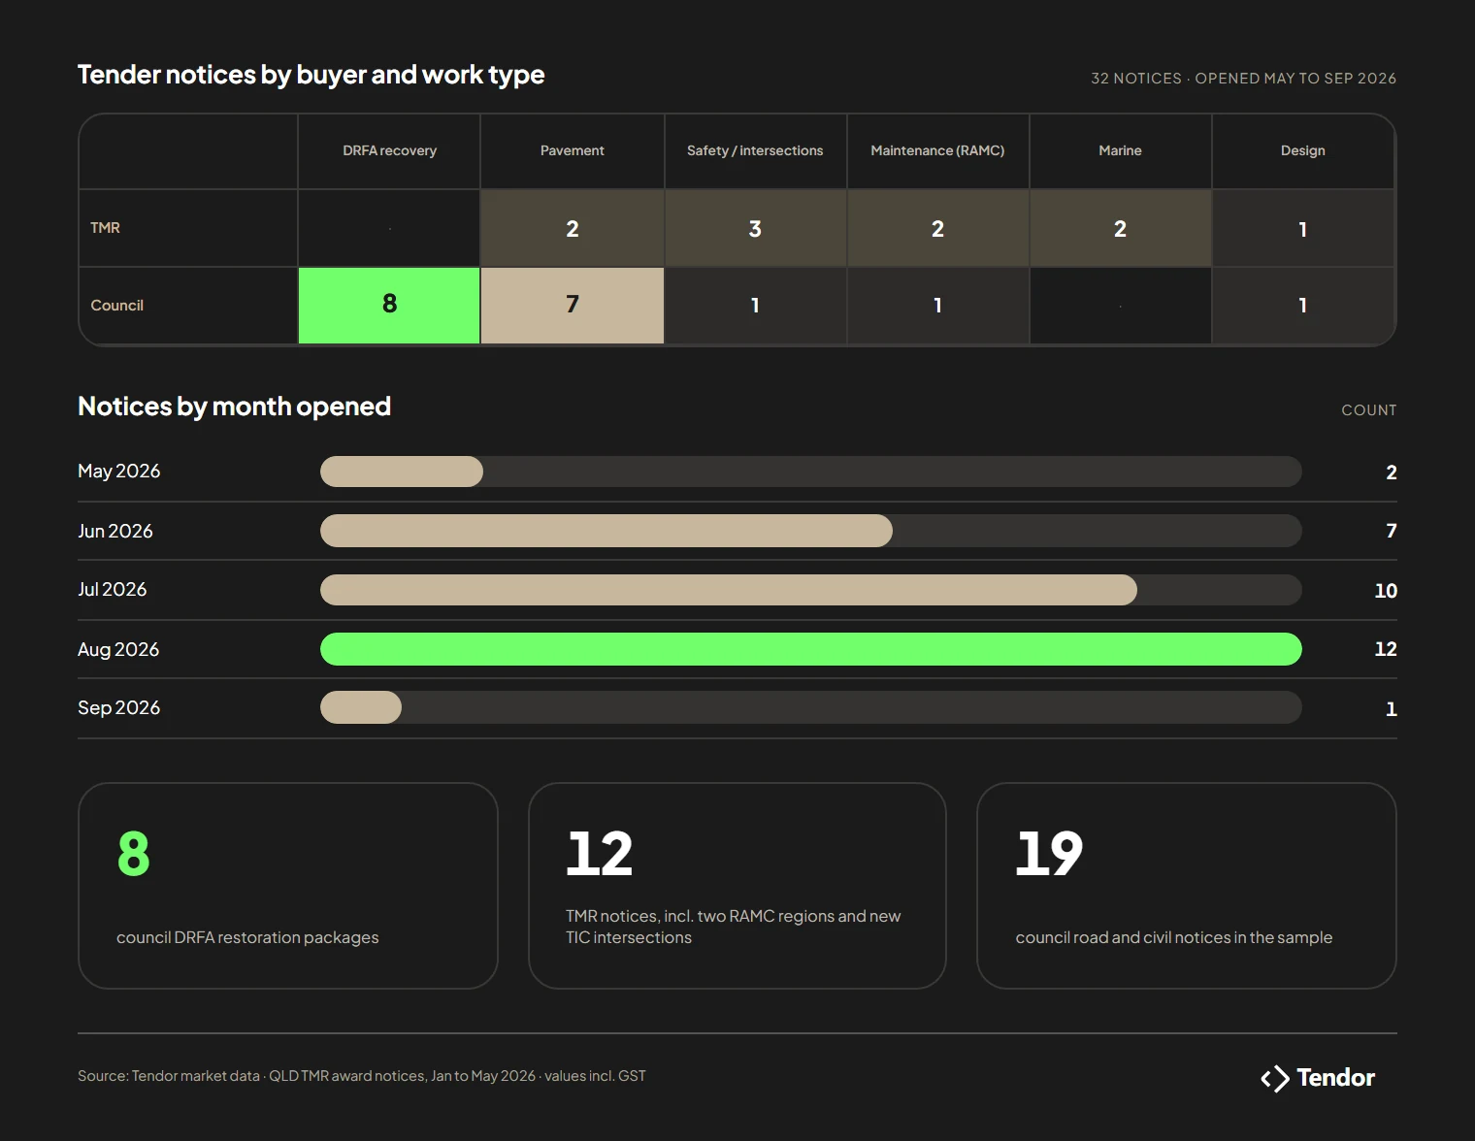Click the Council Maintenance (RAMC) cell value 1
The image size is (1475, 1141).
937,306
